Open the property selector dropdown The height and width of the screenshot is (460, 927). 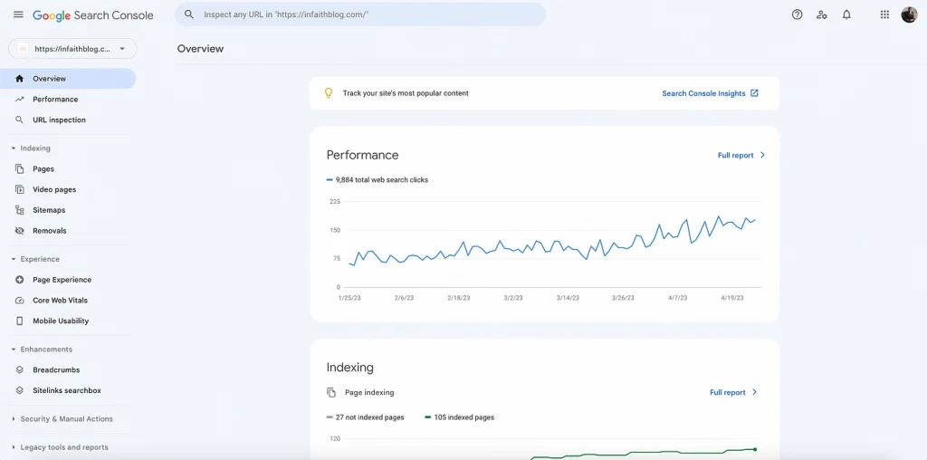[72, 49]
